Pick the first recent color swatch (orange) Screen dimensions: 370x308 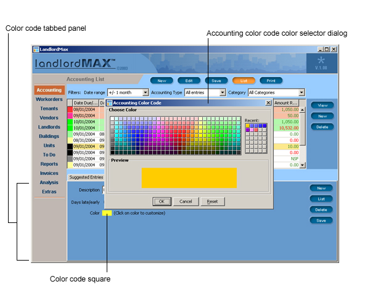(x=247, y=126)
